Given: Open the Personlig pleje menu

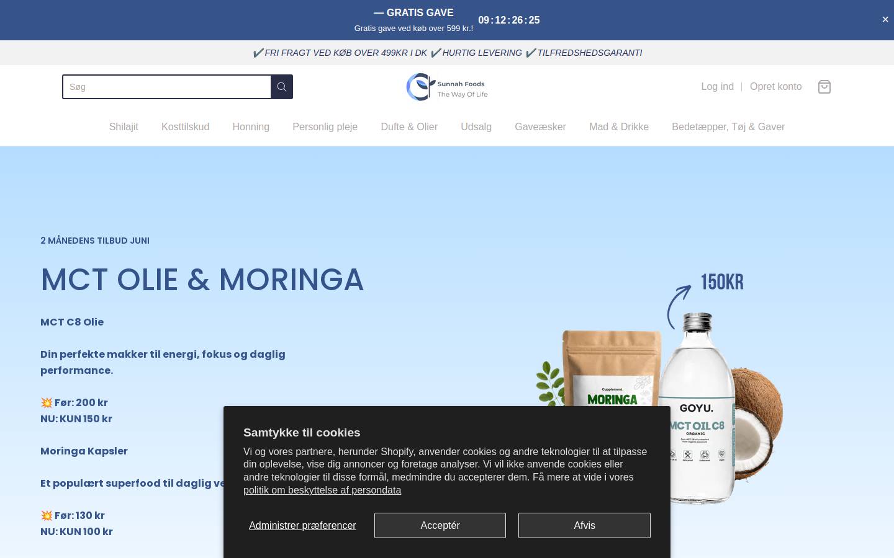Looking at the screenshot, I should (325, 127).
